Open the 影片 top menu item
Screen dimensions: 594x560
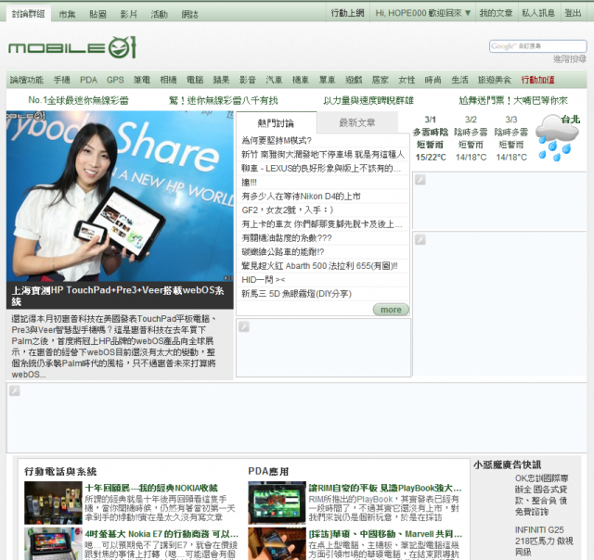coord(128,14)
